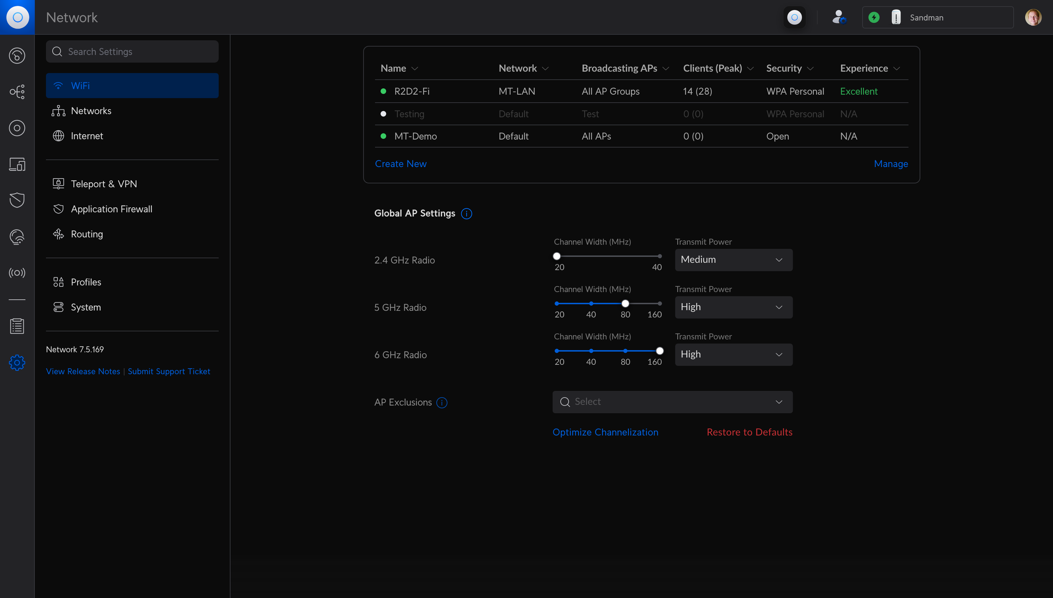
Task: Sort table by Security column
Action: click(x=790, y=68)
